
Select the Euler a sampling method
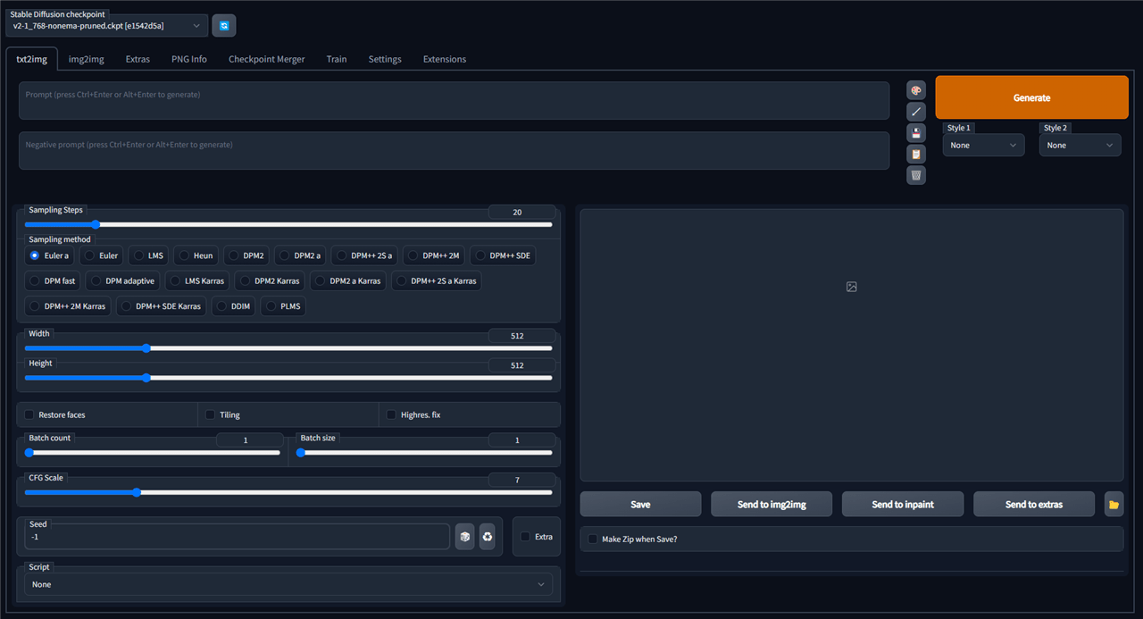tap(49, 255)
